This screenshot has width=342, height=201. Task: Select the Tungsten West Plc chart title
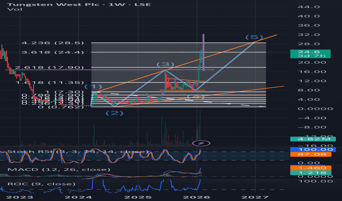(x=79, y=4)
